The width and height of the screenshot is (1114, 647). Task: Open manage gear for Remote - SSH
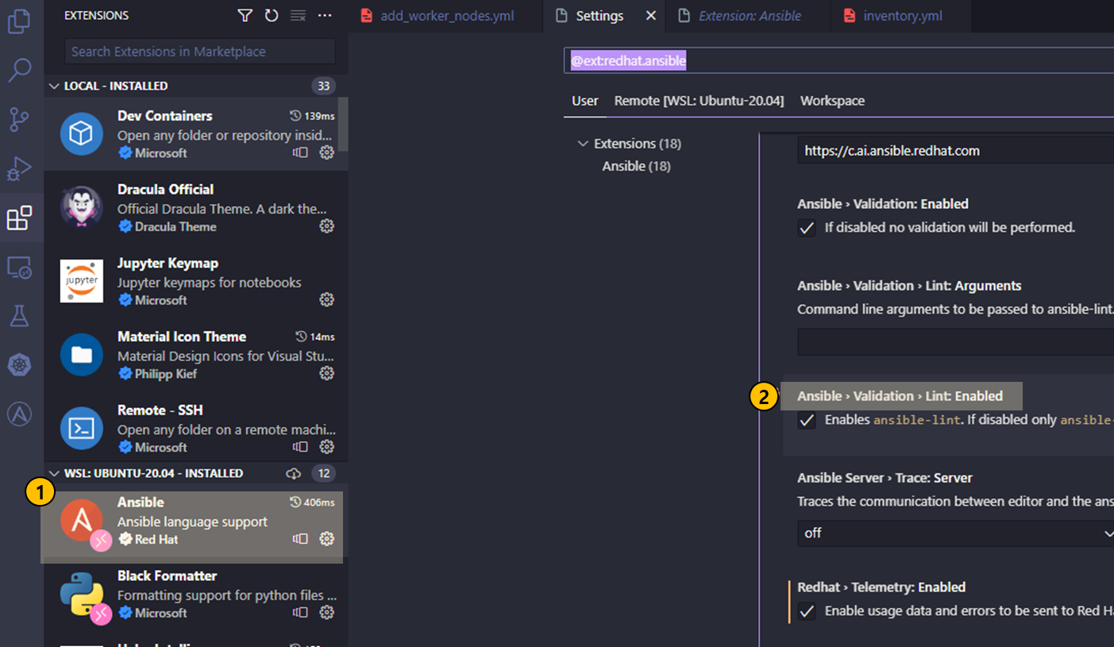[326, 447]
